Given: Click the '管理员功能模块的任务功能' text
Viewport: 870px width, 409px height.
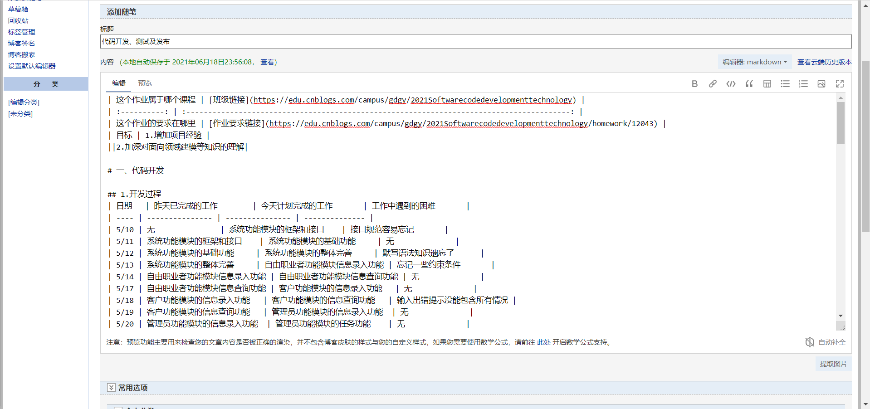Looking at the screenshot, I should (323, 324).
